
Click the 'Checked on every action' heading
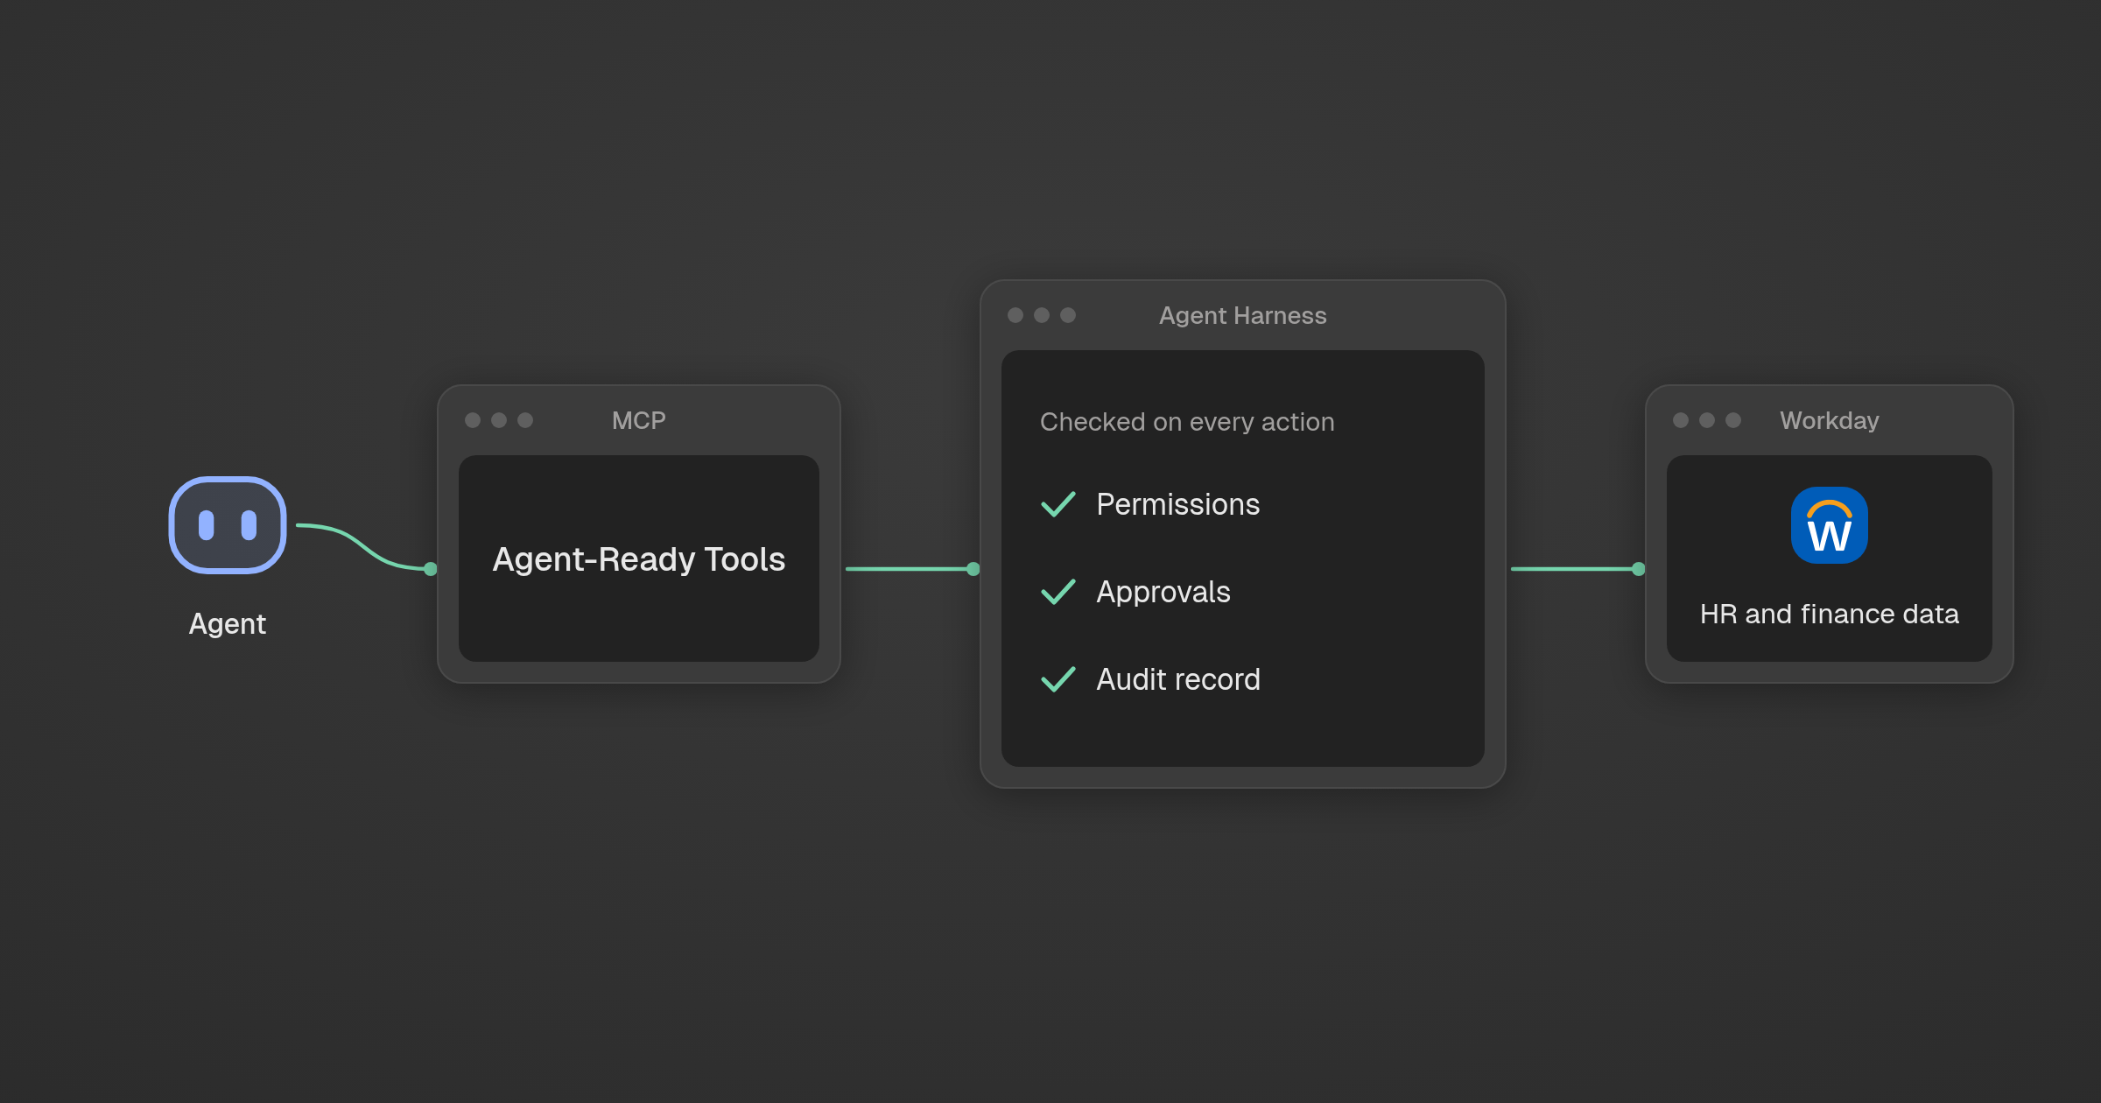coord(1187,422)
